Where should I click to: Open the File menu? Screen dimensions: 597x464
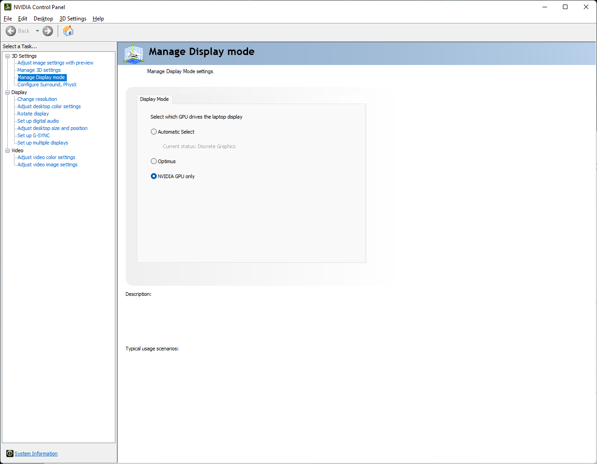point(8,19)
